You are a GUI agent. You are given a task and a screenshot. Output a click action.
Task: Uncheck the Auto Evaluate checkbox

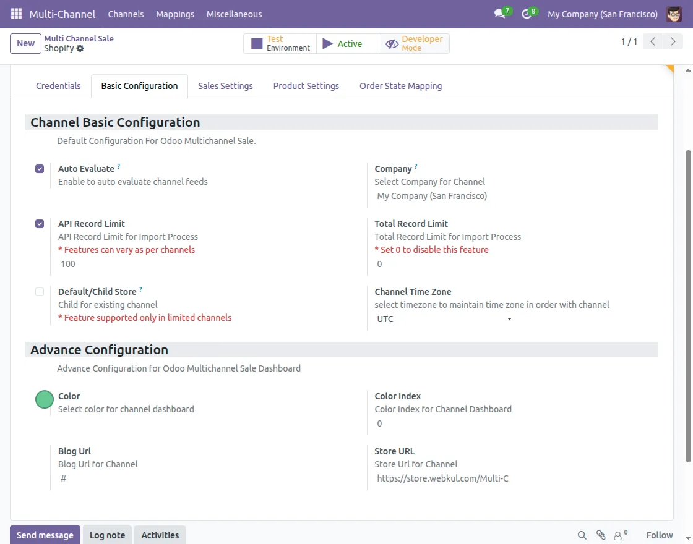tap(39, 168)
